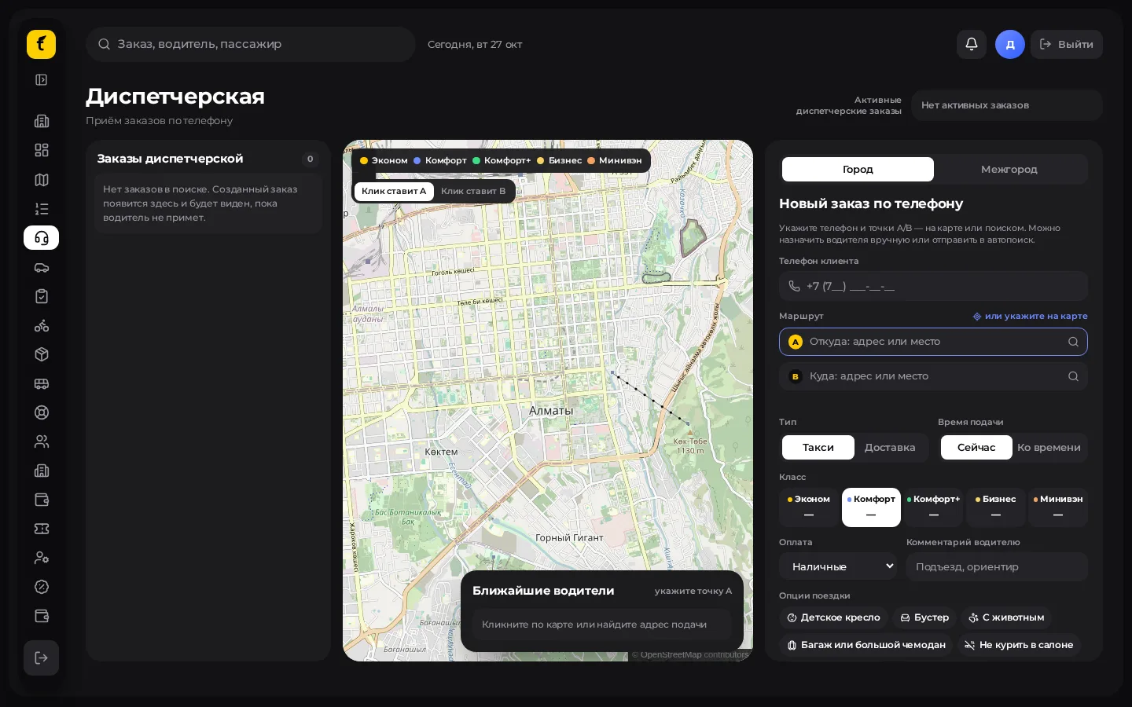
Task: Select the Эконом class in the order form
Action: (809, 507)
